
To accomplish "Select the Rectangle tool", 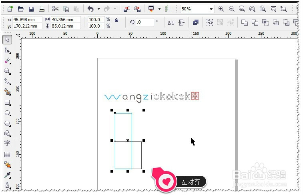I will point(7,102).
